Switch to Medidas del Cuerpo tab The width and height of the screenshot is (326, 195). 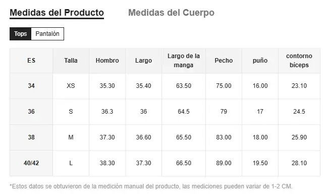coord(171,13)
